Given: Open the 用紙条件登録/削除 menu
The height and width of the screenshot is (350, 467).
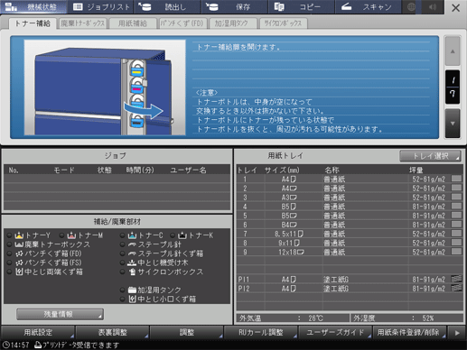Looking at the screenshot, I should [409, 333].
